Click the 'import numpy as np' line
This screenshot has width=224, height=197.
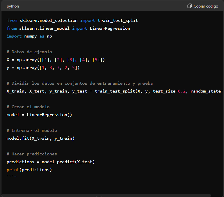point(29,36)
